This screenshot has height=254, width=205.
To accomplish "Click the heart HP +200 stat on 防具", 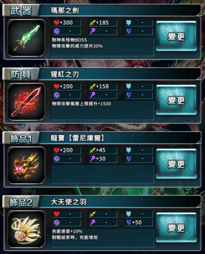I will [x=66, y=86].
